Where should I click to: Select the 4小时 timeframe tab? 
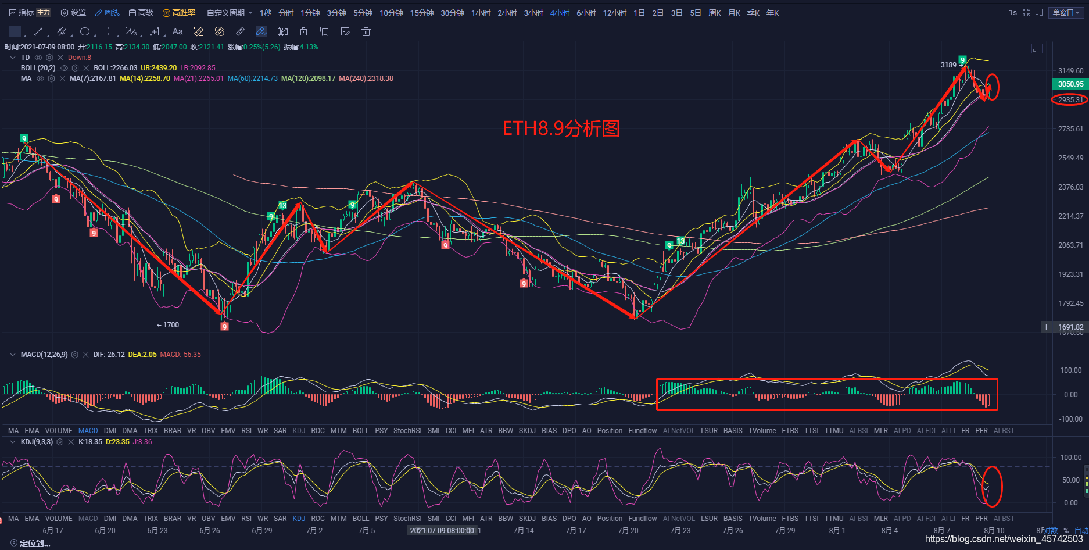(x=560, y=13)
